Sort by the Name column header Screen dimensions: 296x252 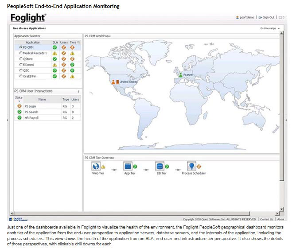pos(42,99)
